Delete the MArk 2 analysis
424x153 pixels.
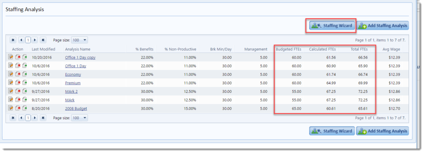click(18, 91)
